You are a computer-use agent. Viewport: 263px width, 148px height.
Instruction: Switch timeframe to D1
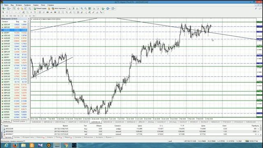[x=26, y=16]
